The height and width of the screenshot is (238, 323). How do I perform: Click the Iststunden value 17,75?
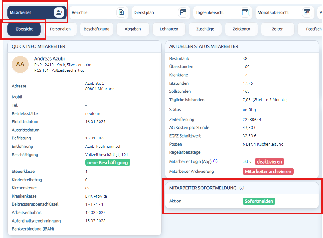pos(248,83)
